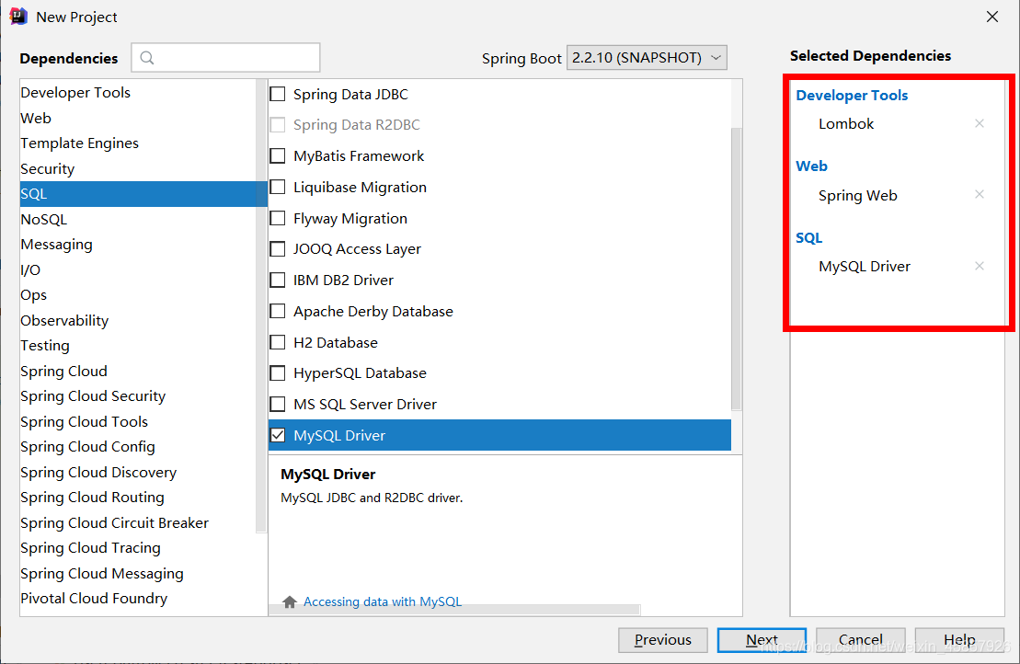Tick the JOOQ Access Layer checkbox
The height and width of the screenshot is (664, 1020).
(x=278, y=249)
